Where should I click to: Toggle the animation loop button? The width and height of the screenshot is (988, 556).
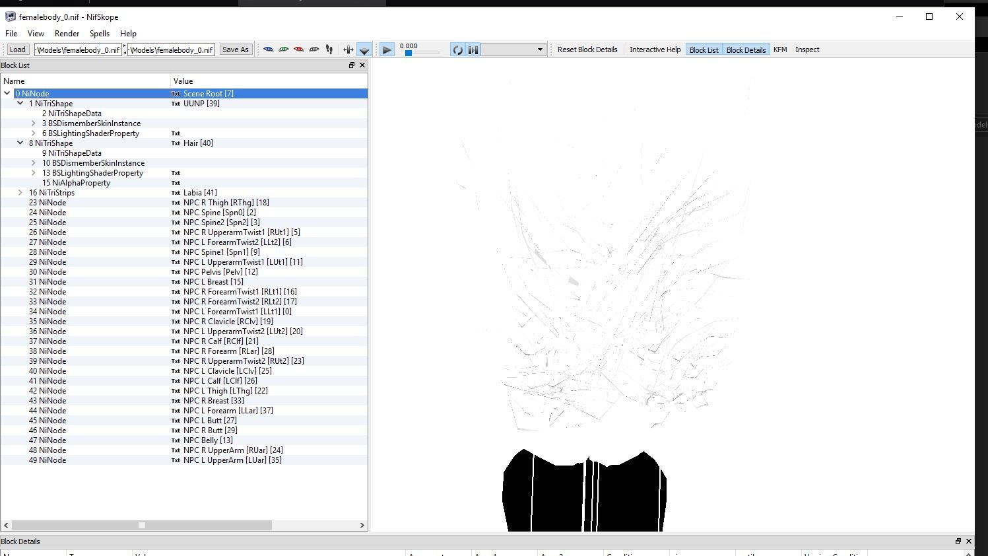457,50
